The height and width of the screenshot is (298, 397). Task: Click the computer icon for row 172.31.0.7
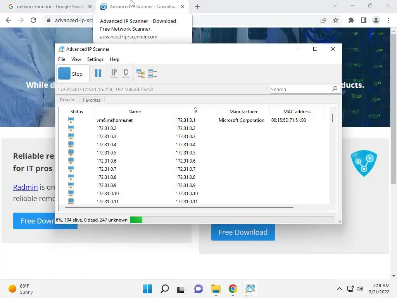point(71,169)
